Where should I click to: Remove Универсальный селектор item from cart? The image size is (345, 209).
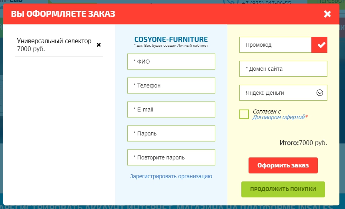(99, 45)
